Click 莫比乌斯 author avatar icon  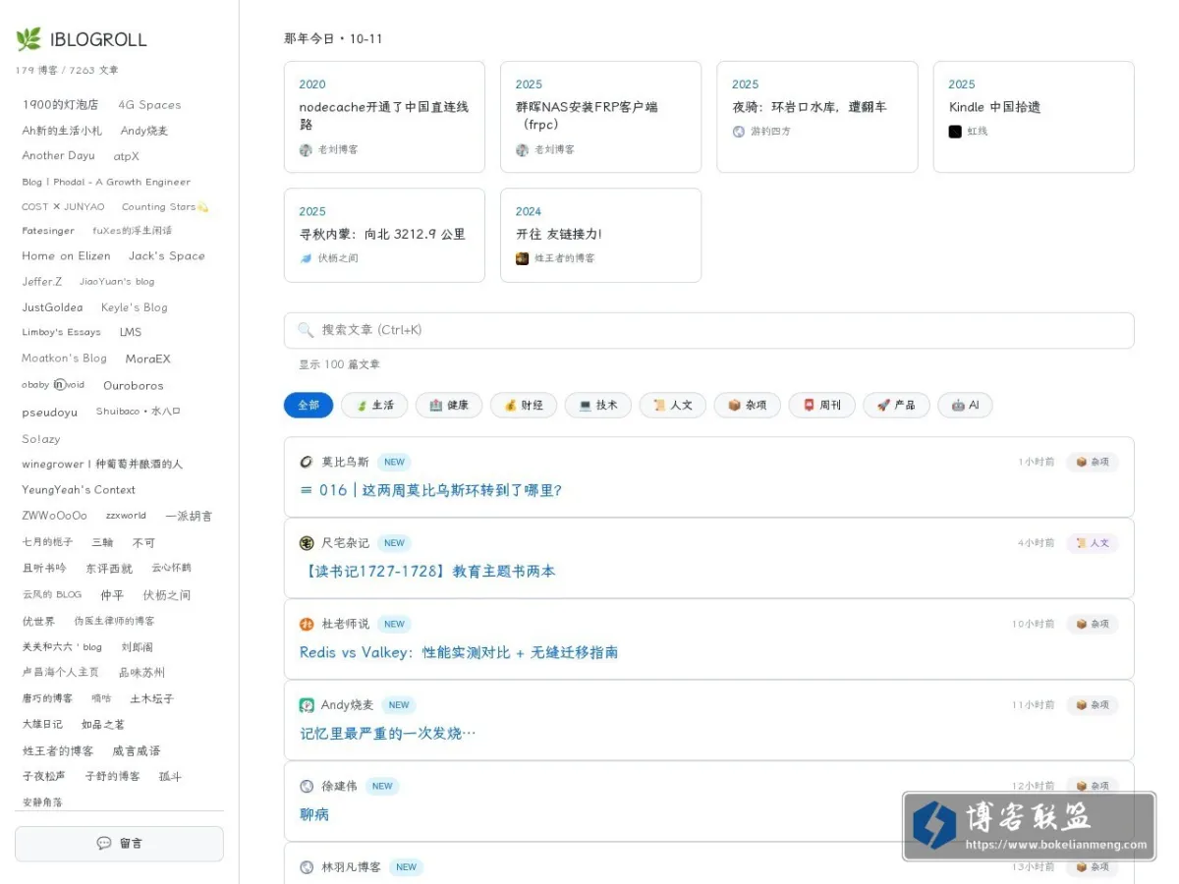(x=307, y=462)
